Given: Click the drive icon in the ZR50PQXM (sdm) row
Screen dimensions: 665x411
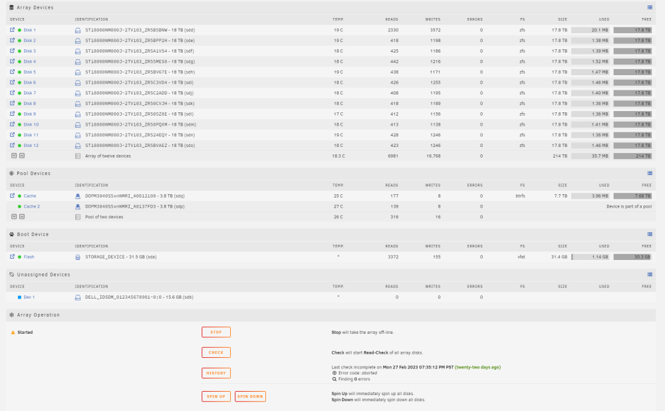Looking at the screenshot, I should click(78, 125).
